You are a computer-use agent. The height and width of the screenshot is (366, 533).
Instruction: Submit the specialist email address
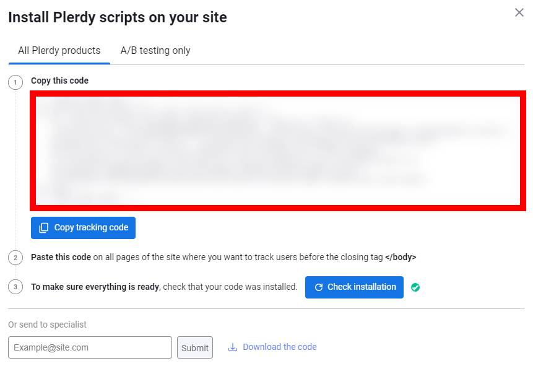click(195, 347)
